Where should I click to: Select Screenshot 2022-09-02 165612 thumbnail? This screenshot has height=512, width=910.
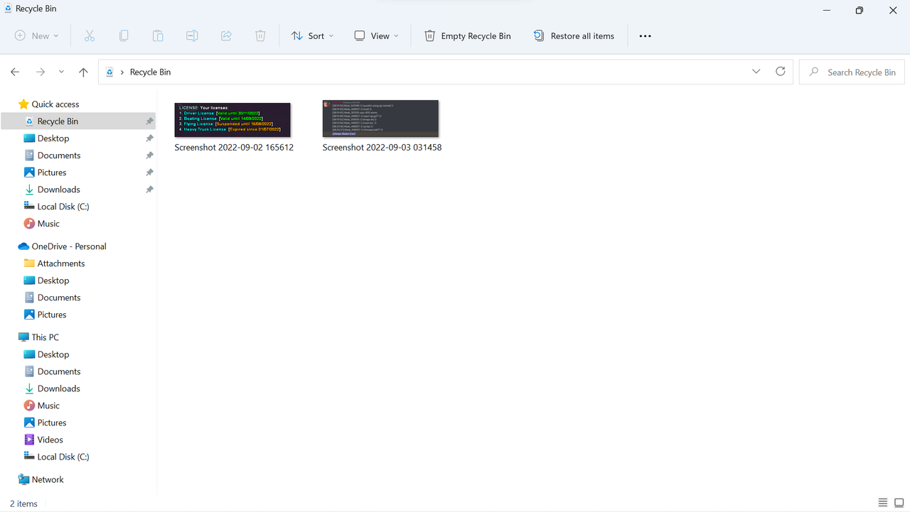(232, 120)
